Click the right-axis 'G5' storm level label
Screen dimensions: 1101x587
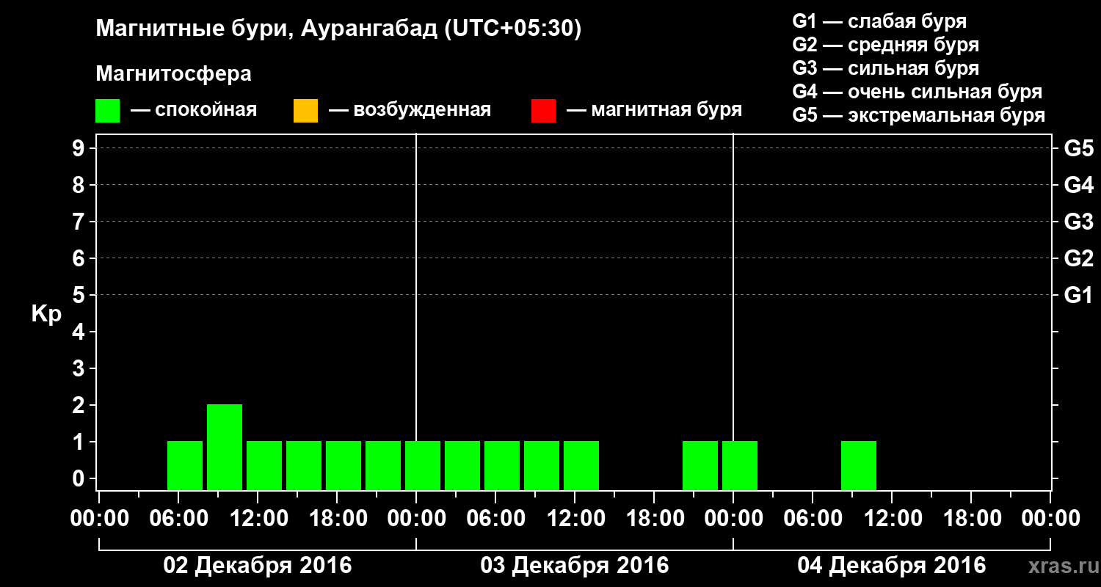1079,148
